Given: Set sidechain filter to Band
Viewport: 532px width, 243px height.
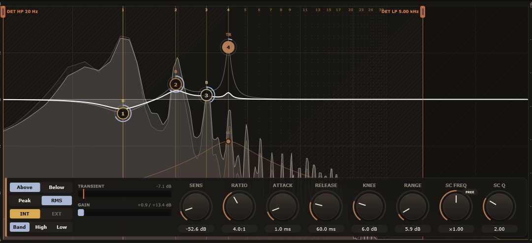Looking at the screenshot, I should point(19,227).
